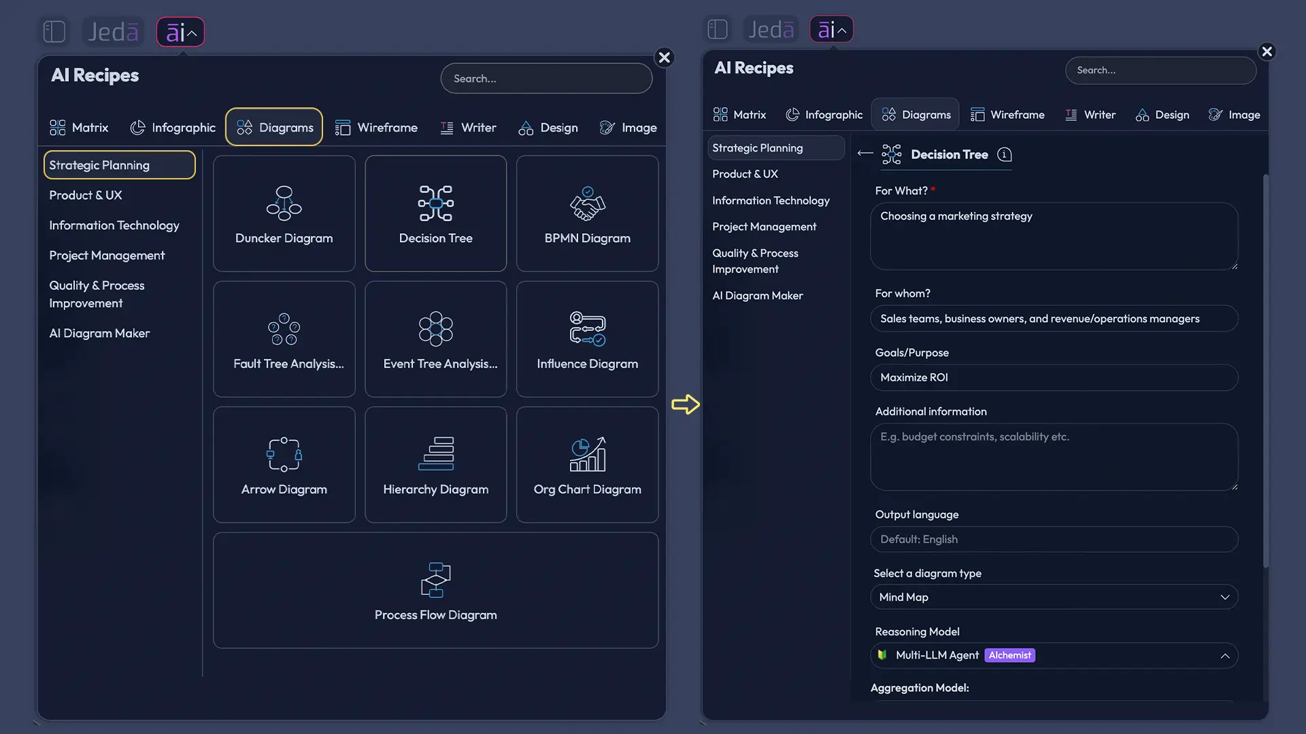The width and height of the screenshot is (1306, 734).
Task: Open the Influence Diagram recipe card
Action: point(588,339)
